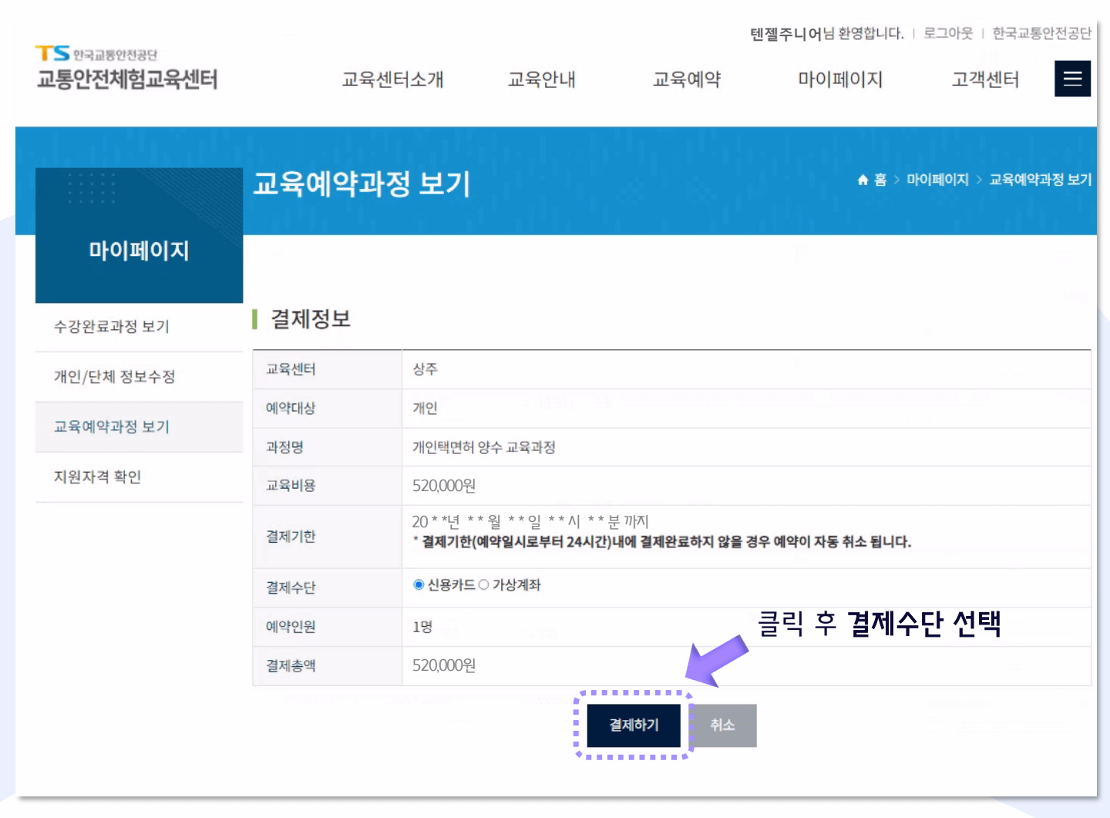Click the 교육예약과정 보기 breadcrumb link
Screen dimensions: 1110x818
click(x=1041, y=180)
